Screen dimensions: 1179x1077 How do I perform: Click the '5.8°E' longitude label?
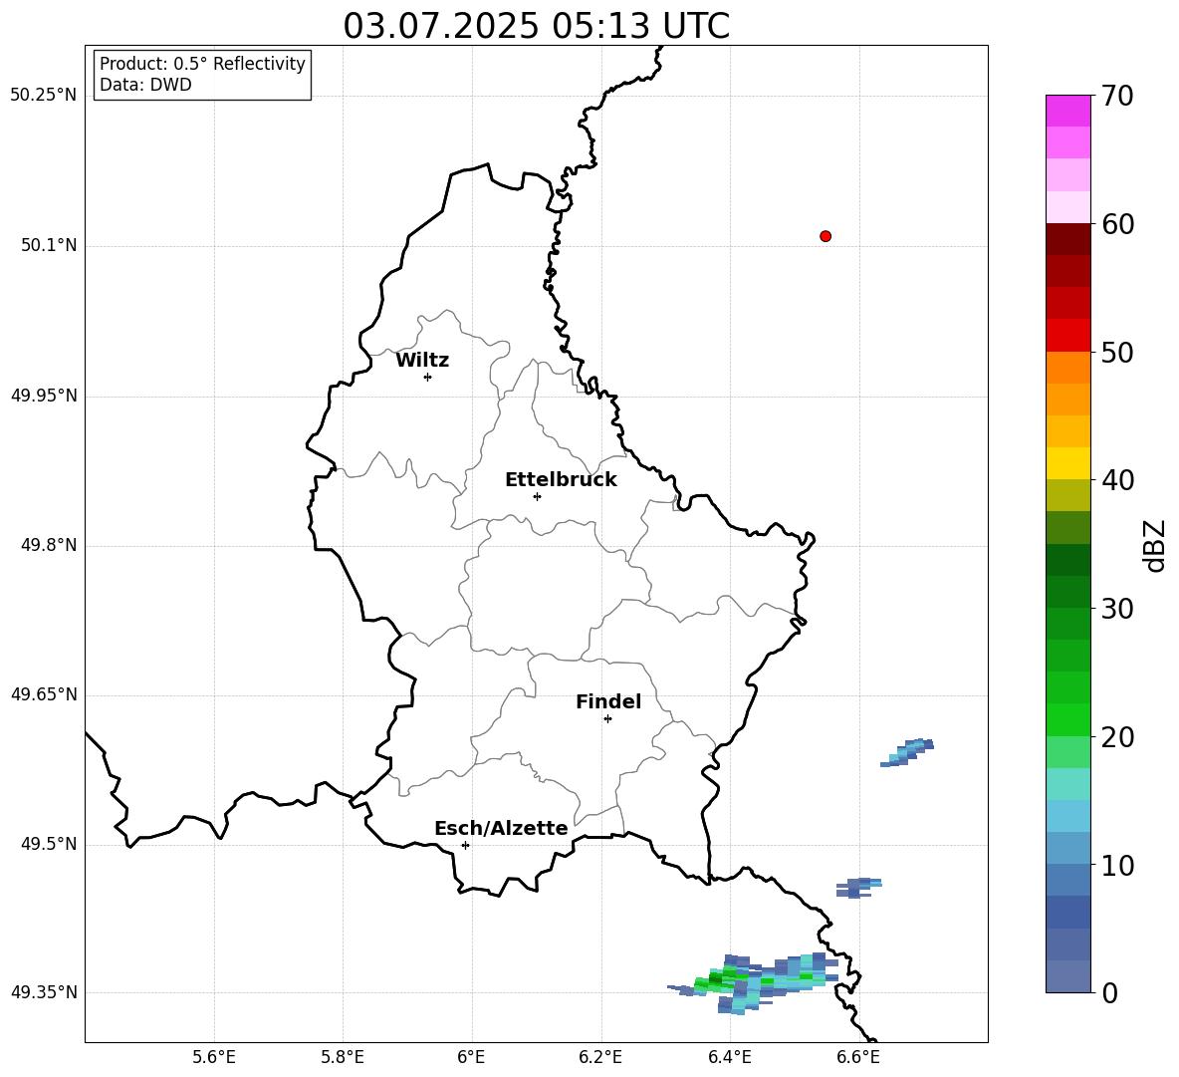click(x=343, y=1057)
